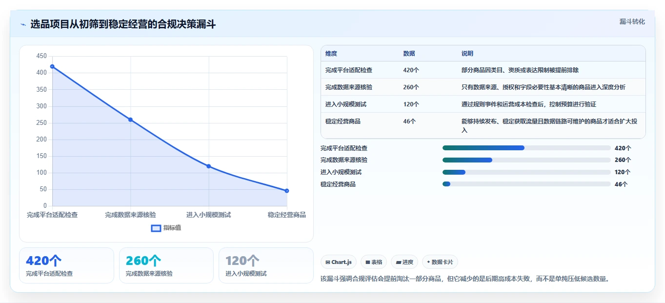Screen dimensions: 665x303
Task: Click the 漏斗转化 label in header
Action: [x=632, y=22]
